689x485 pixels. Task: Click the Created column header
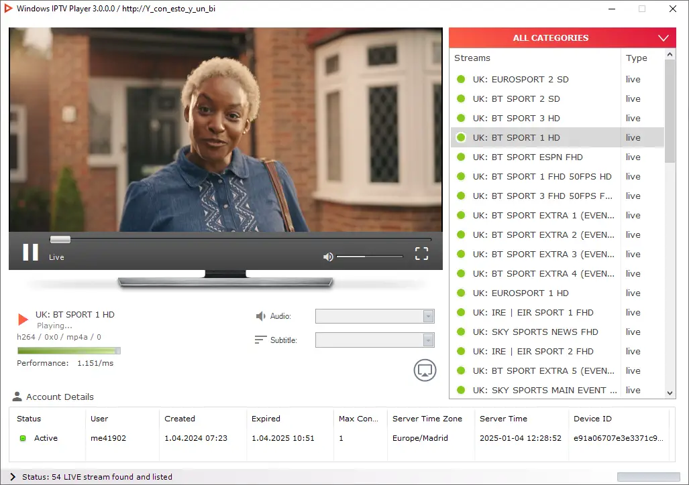tap(180, 419)
